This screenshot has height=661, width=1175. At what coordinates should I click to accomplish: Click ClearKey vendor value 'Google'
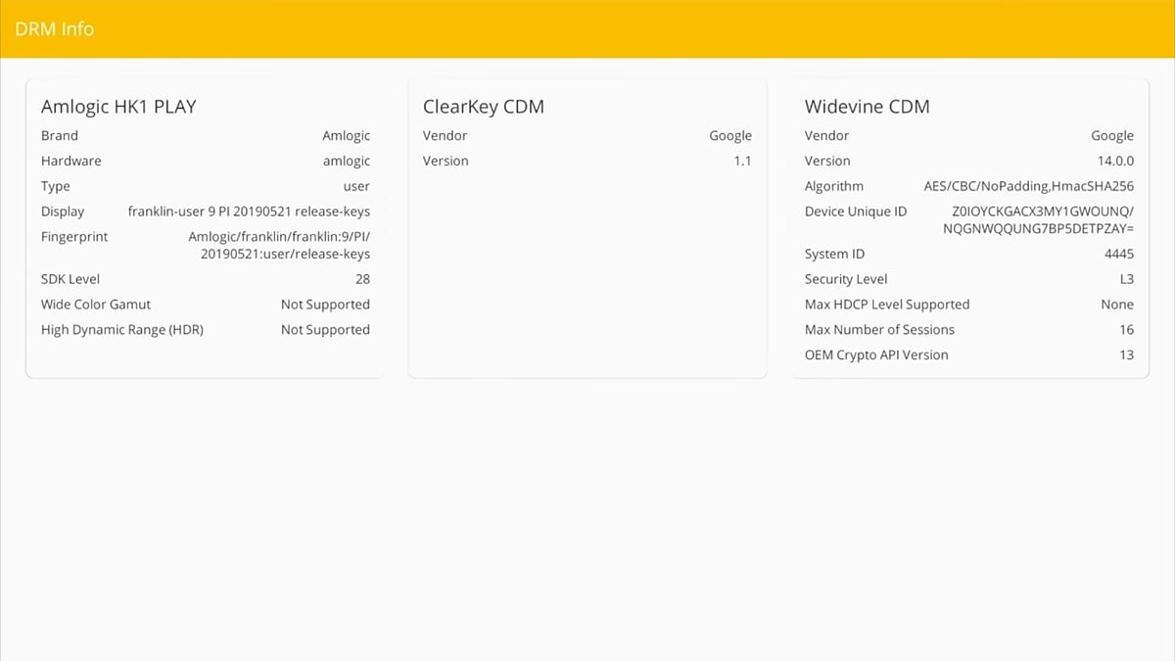click(x=730, y=136)
